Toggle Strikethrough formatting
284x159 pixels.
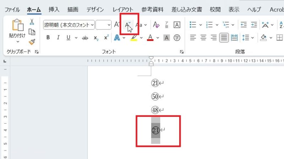coord(85,38)
